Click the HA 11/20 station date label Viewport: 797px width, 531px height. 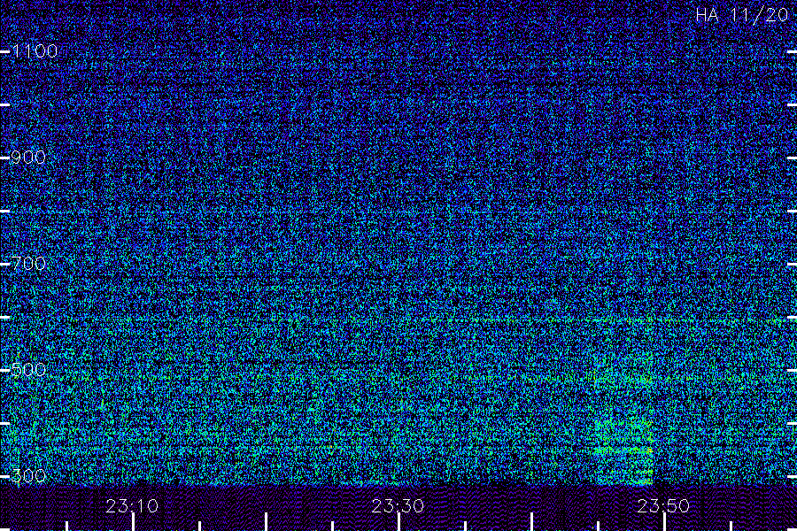pos(741,15)
